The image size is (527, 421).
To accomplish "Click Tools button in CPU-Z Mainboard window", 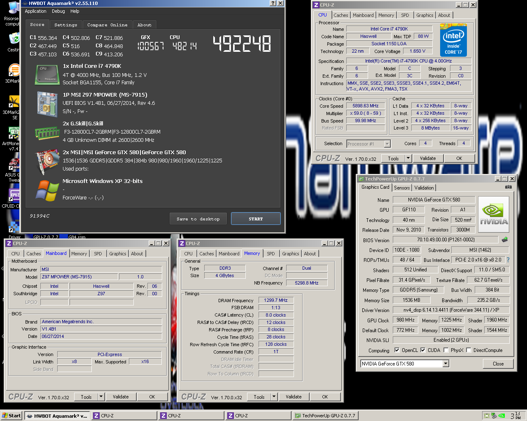I will 86,397.
